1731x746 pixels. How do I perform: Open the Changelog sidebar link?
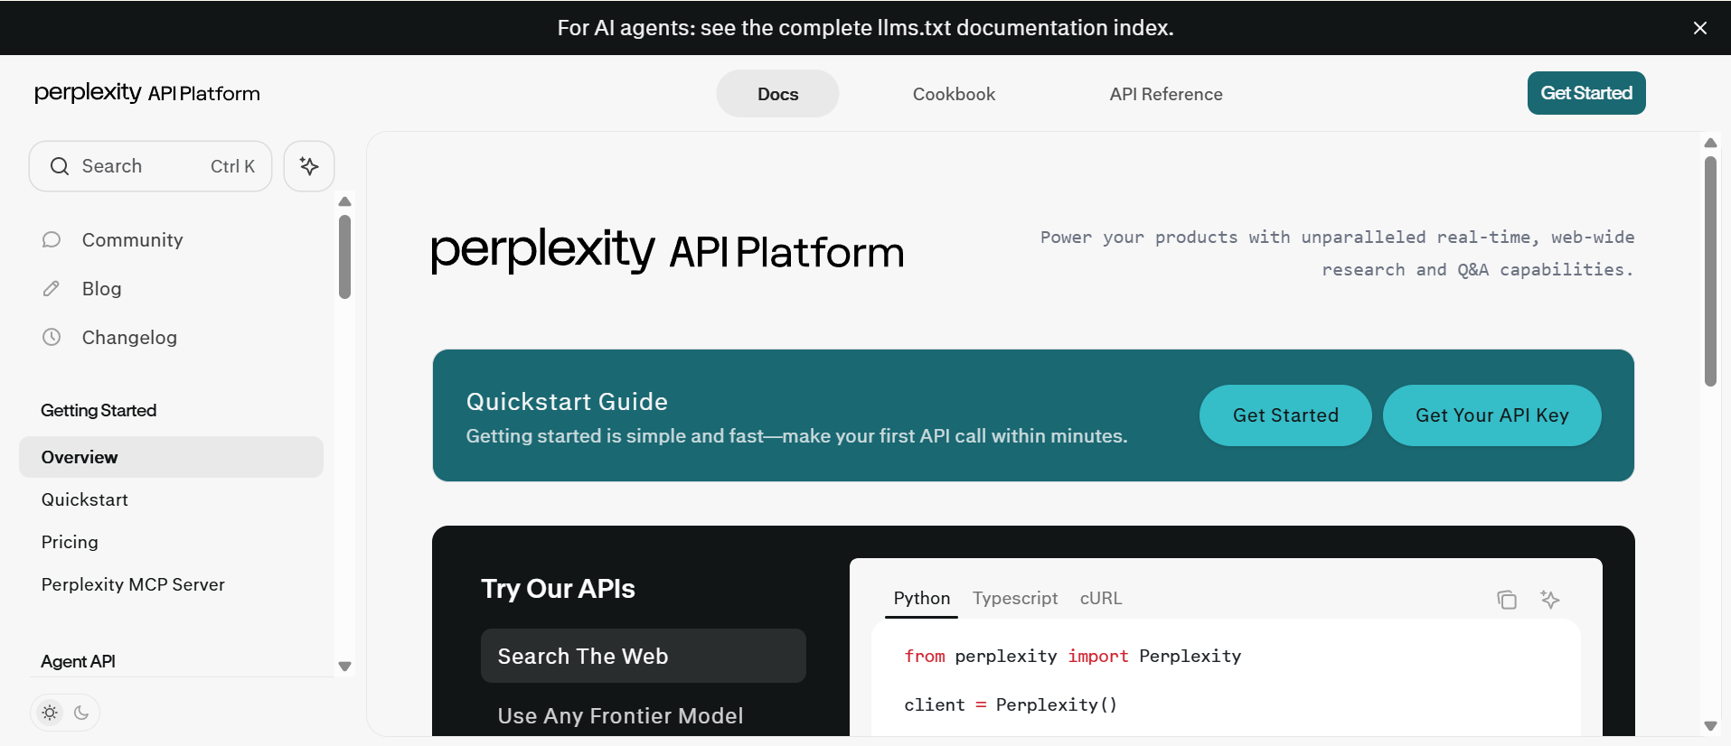129,338
